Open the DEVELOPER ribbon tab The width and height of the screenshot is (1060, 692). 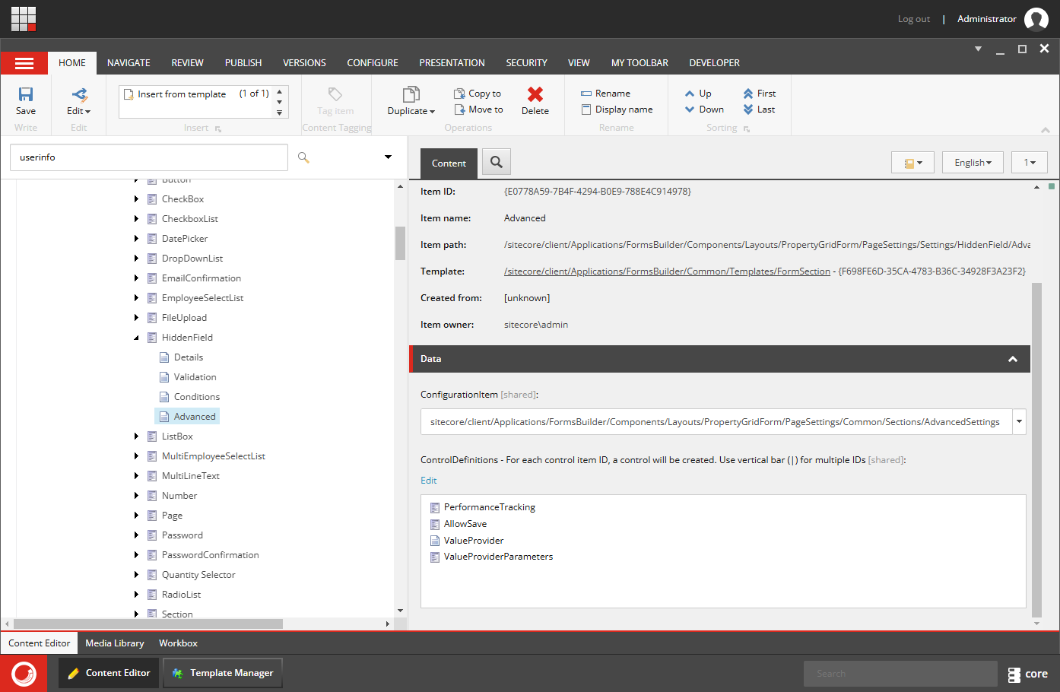(714, 63)
